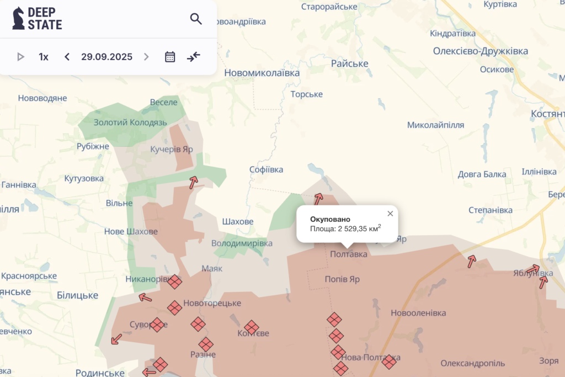565x377 pixels.
Task: Close the Окуповано info popup
Action: point(390,214)
